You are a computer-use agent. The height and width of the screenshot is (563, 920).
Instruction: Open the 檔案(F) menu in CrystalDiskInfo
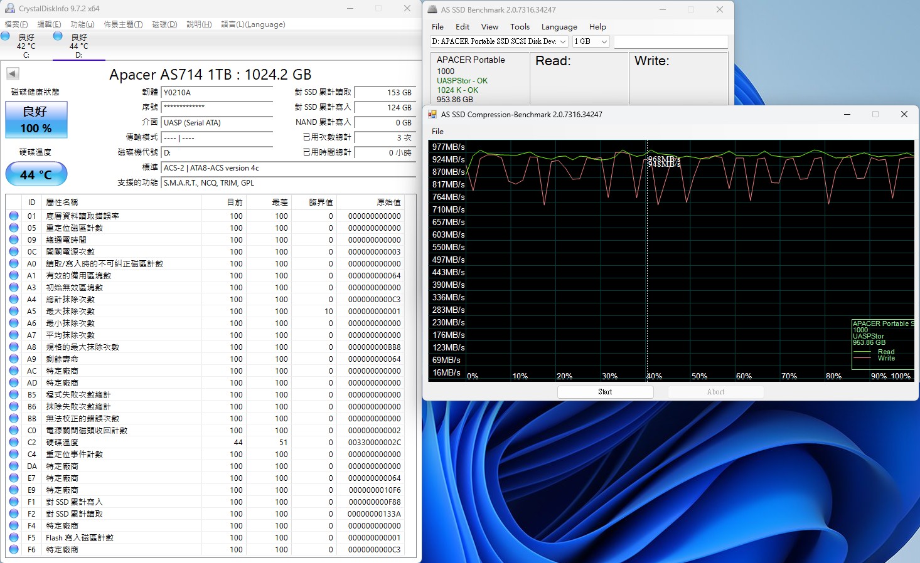(x=16, y=24)
